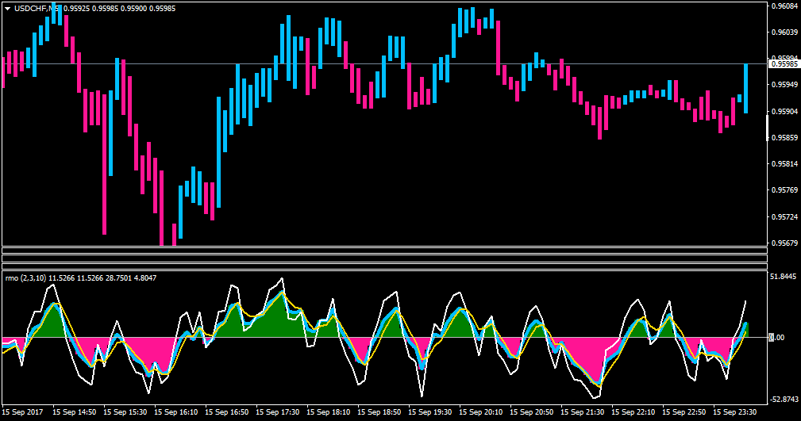Image resolution: width=801 pixels, height=421 pixels.
Task: Click the 0.00 zero level label
Action: pos(777,337)
